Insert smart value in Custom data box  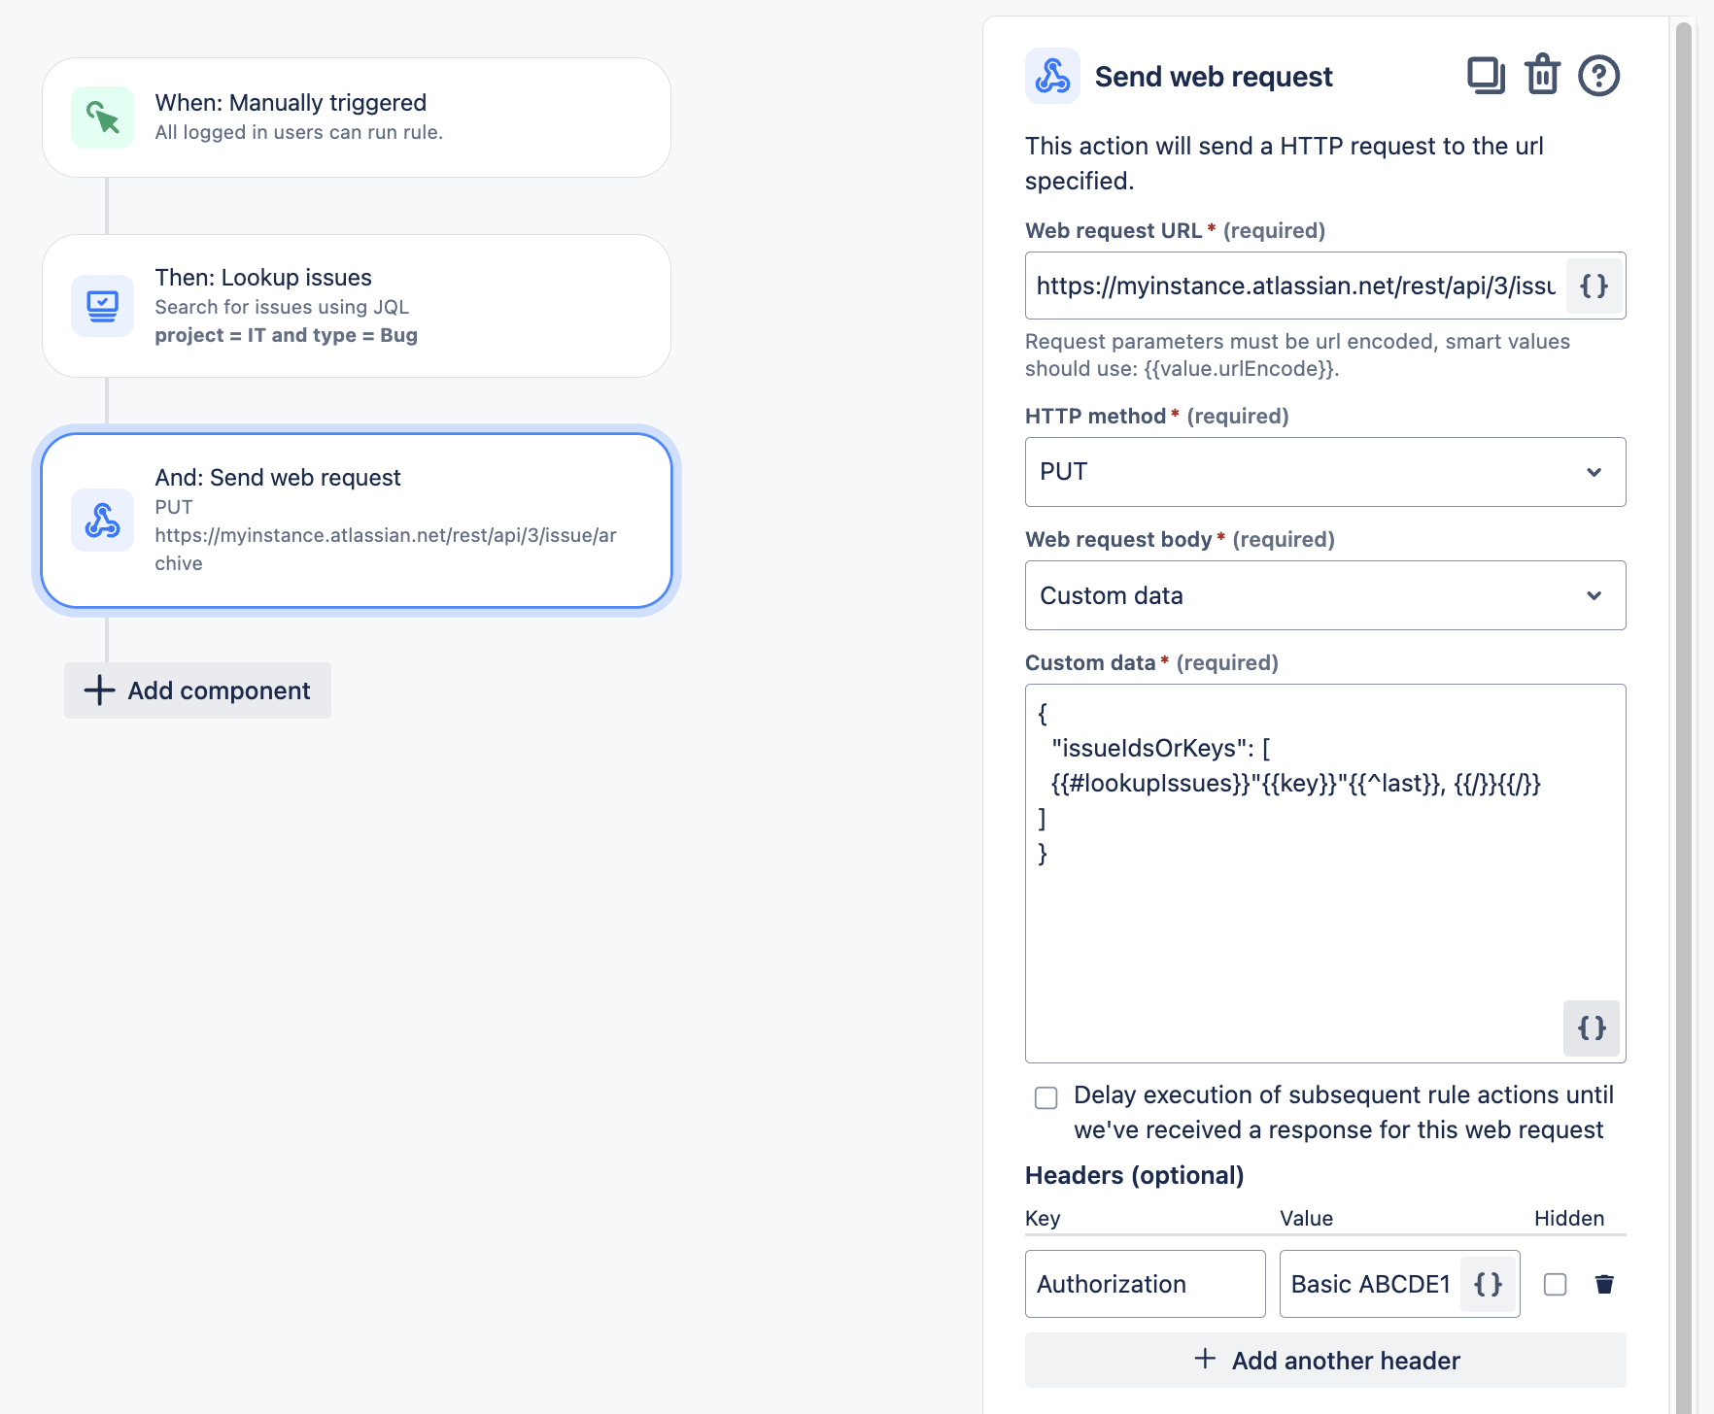pyautogui.click(x=1591, y=1027)
